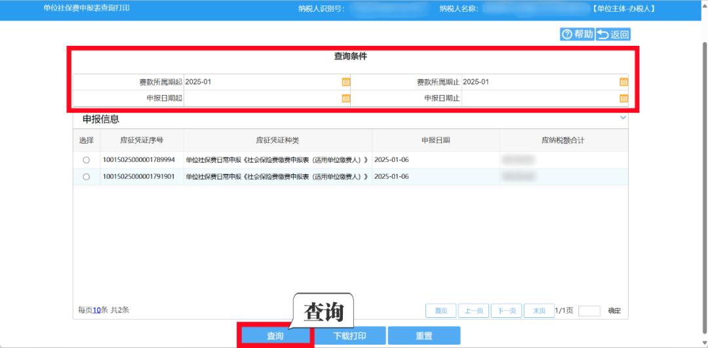Open calendar picker for 申报日期起
Screen dimensions: 708x348
pyautogui.click(x=346, y=98)
